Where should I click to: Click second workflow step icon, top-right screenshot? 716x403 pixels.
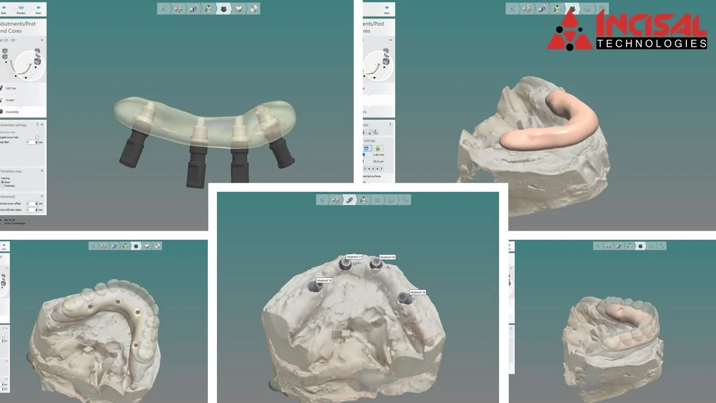[527, 8]
